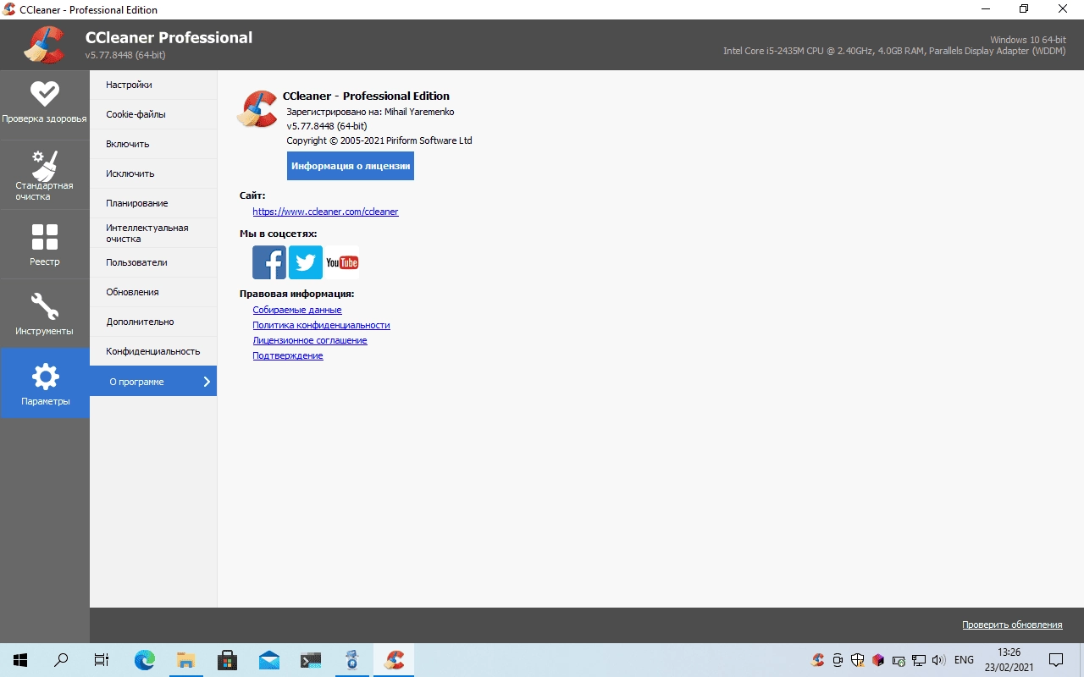This screenshot has height=677, width=1084.
Task: Click the CCleaner tray icon
Action: (818, 660)
